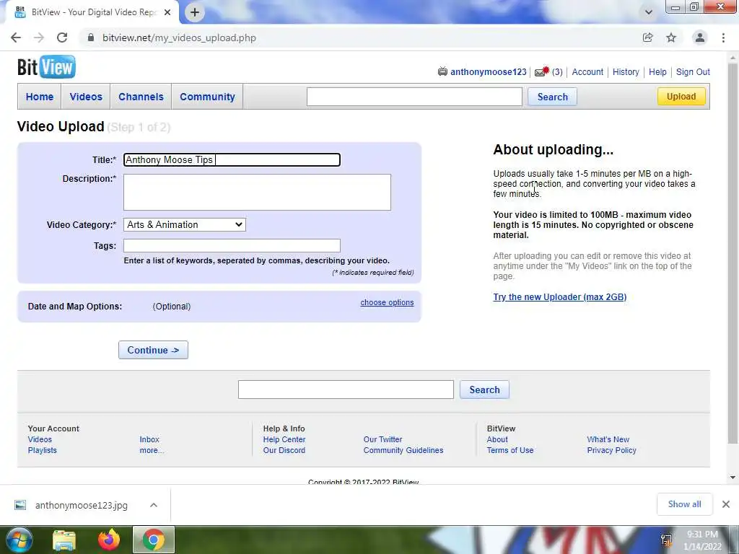Image resolution: width=739 pixels, height=554 pixels.
Task: Click the address bar URL
Action: 179,38
